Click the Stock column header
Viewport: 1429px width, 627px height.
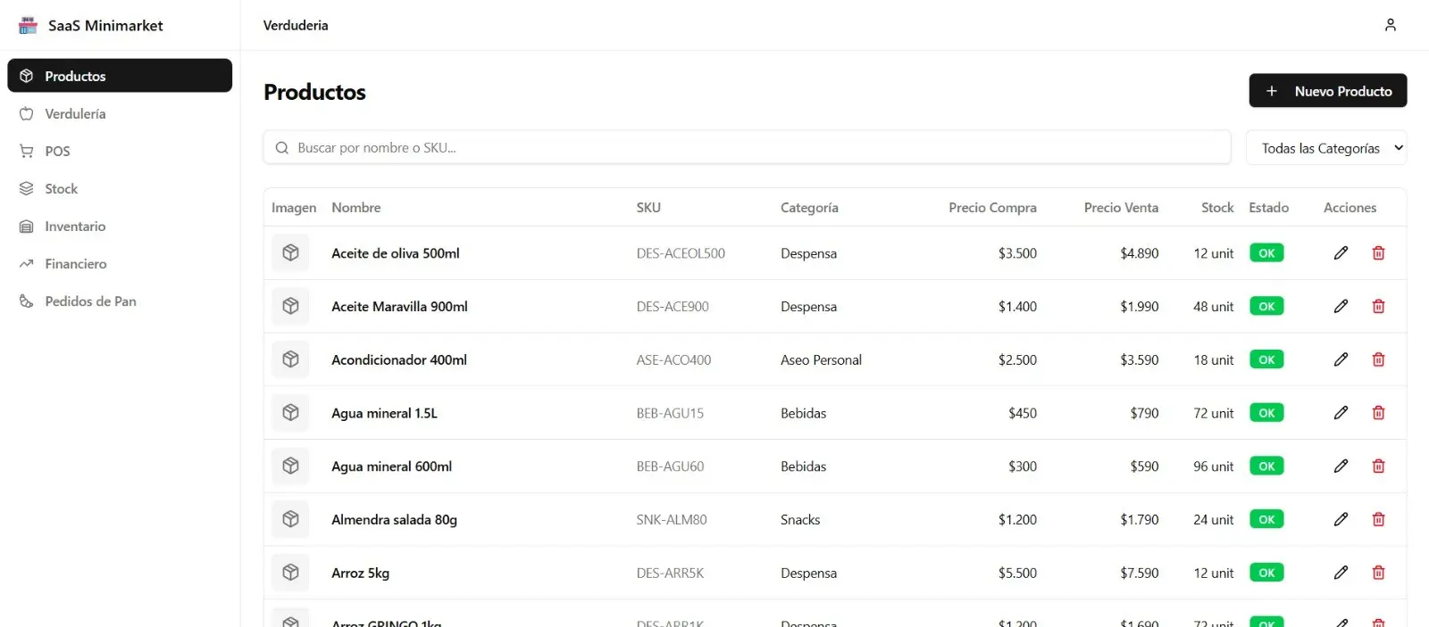pos(1217,207)
